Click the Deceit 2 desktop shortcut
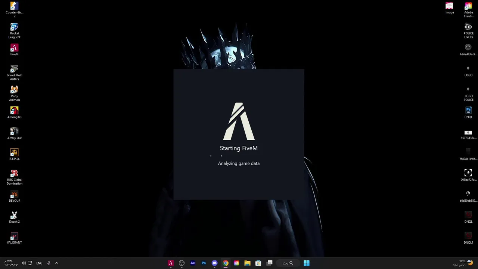The image size is (478, 269). tap(14, 217)
